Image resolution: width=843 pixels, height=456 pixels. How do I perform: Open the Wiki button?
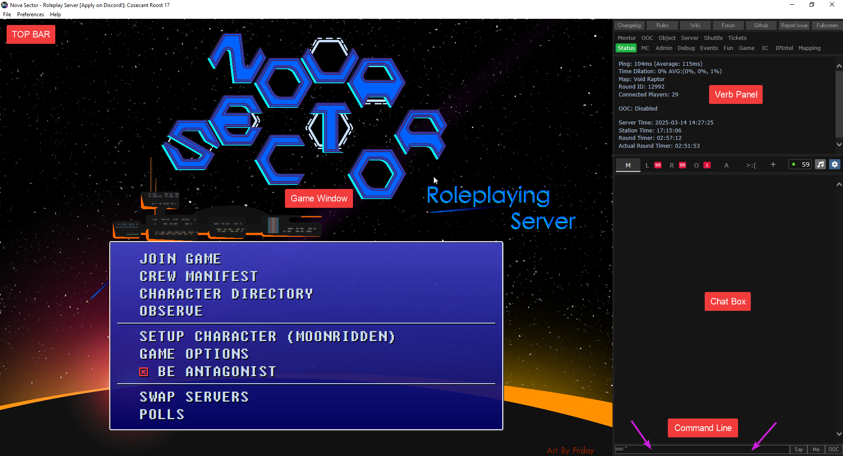[x=695, y=25]
